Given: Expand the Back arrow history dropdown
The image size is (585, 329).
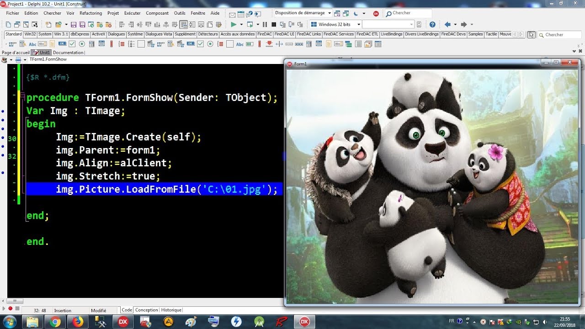Looking at the screenshot, I should coord(455,25).
